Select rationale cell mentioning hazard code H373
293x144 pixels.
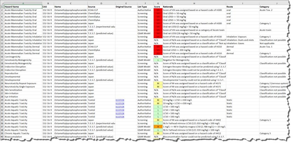click(194, 84)
